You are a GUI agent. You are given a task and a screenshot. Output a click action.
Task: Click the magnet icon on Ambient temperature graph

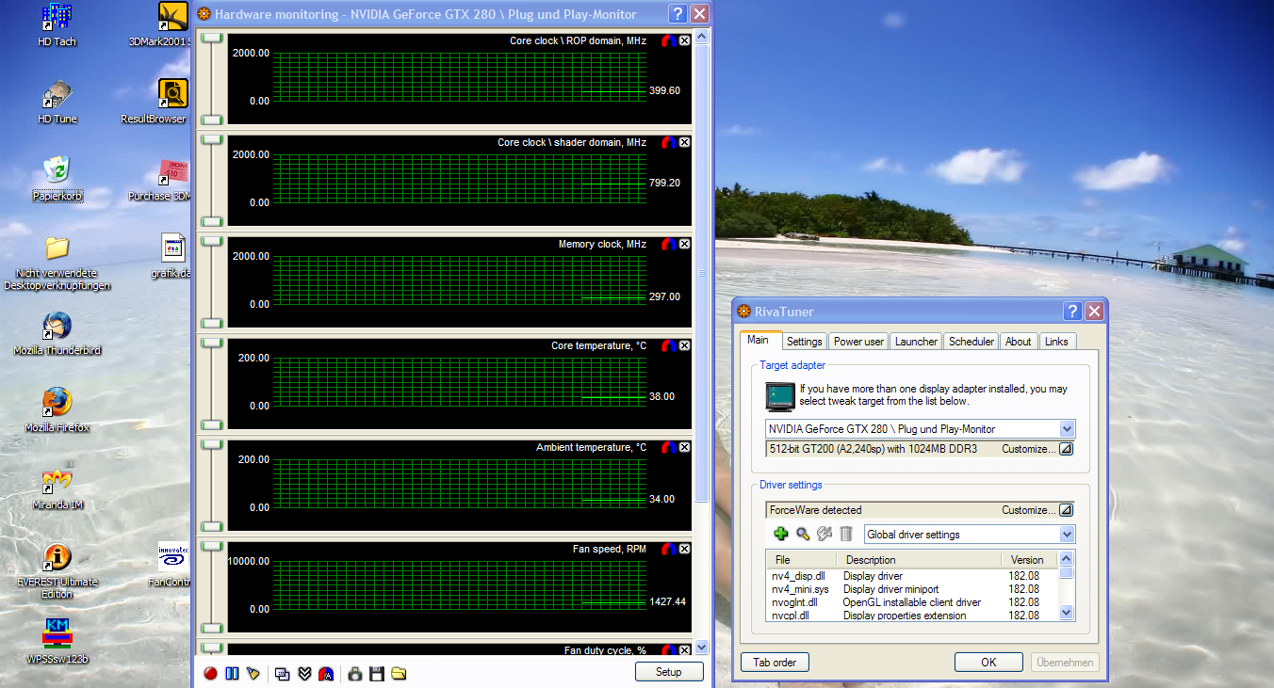669,447
